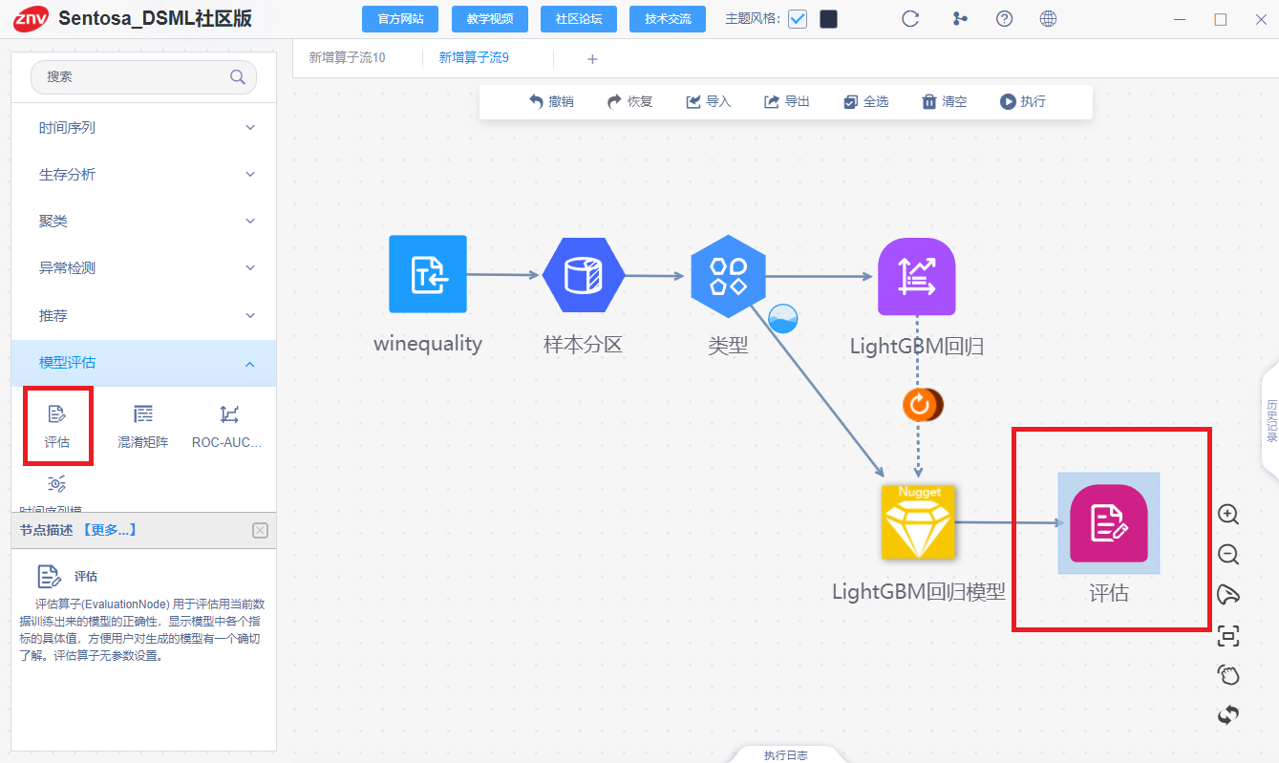Select the LightGBM回归模型 Nugget node

[919, 522]
